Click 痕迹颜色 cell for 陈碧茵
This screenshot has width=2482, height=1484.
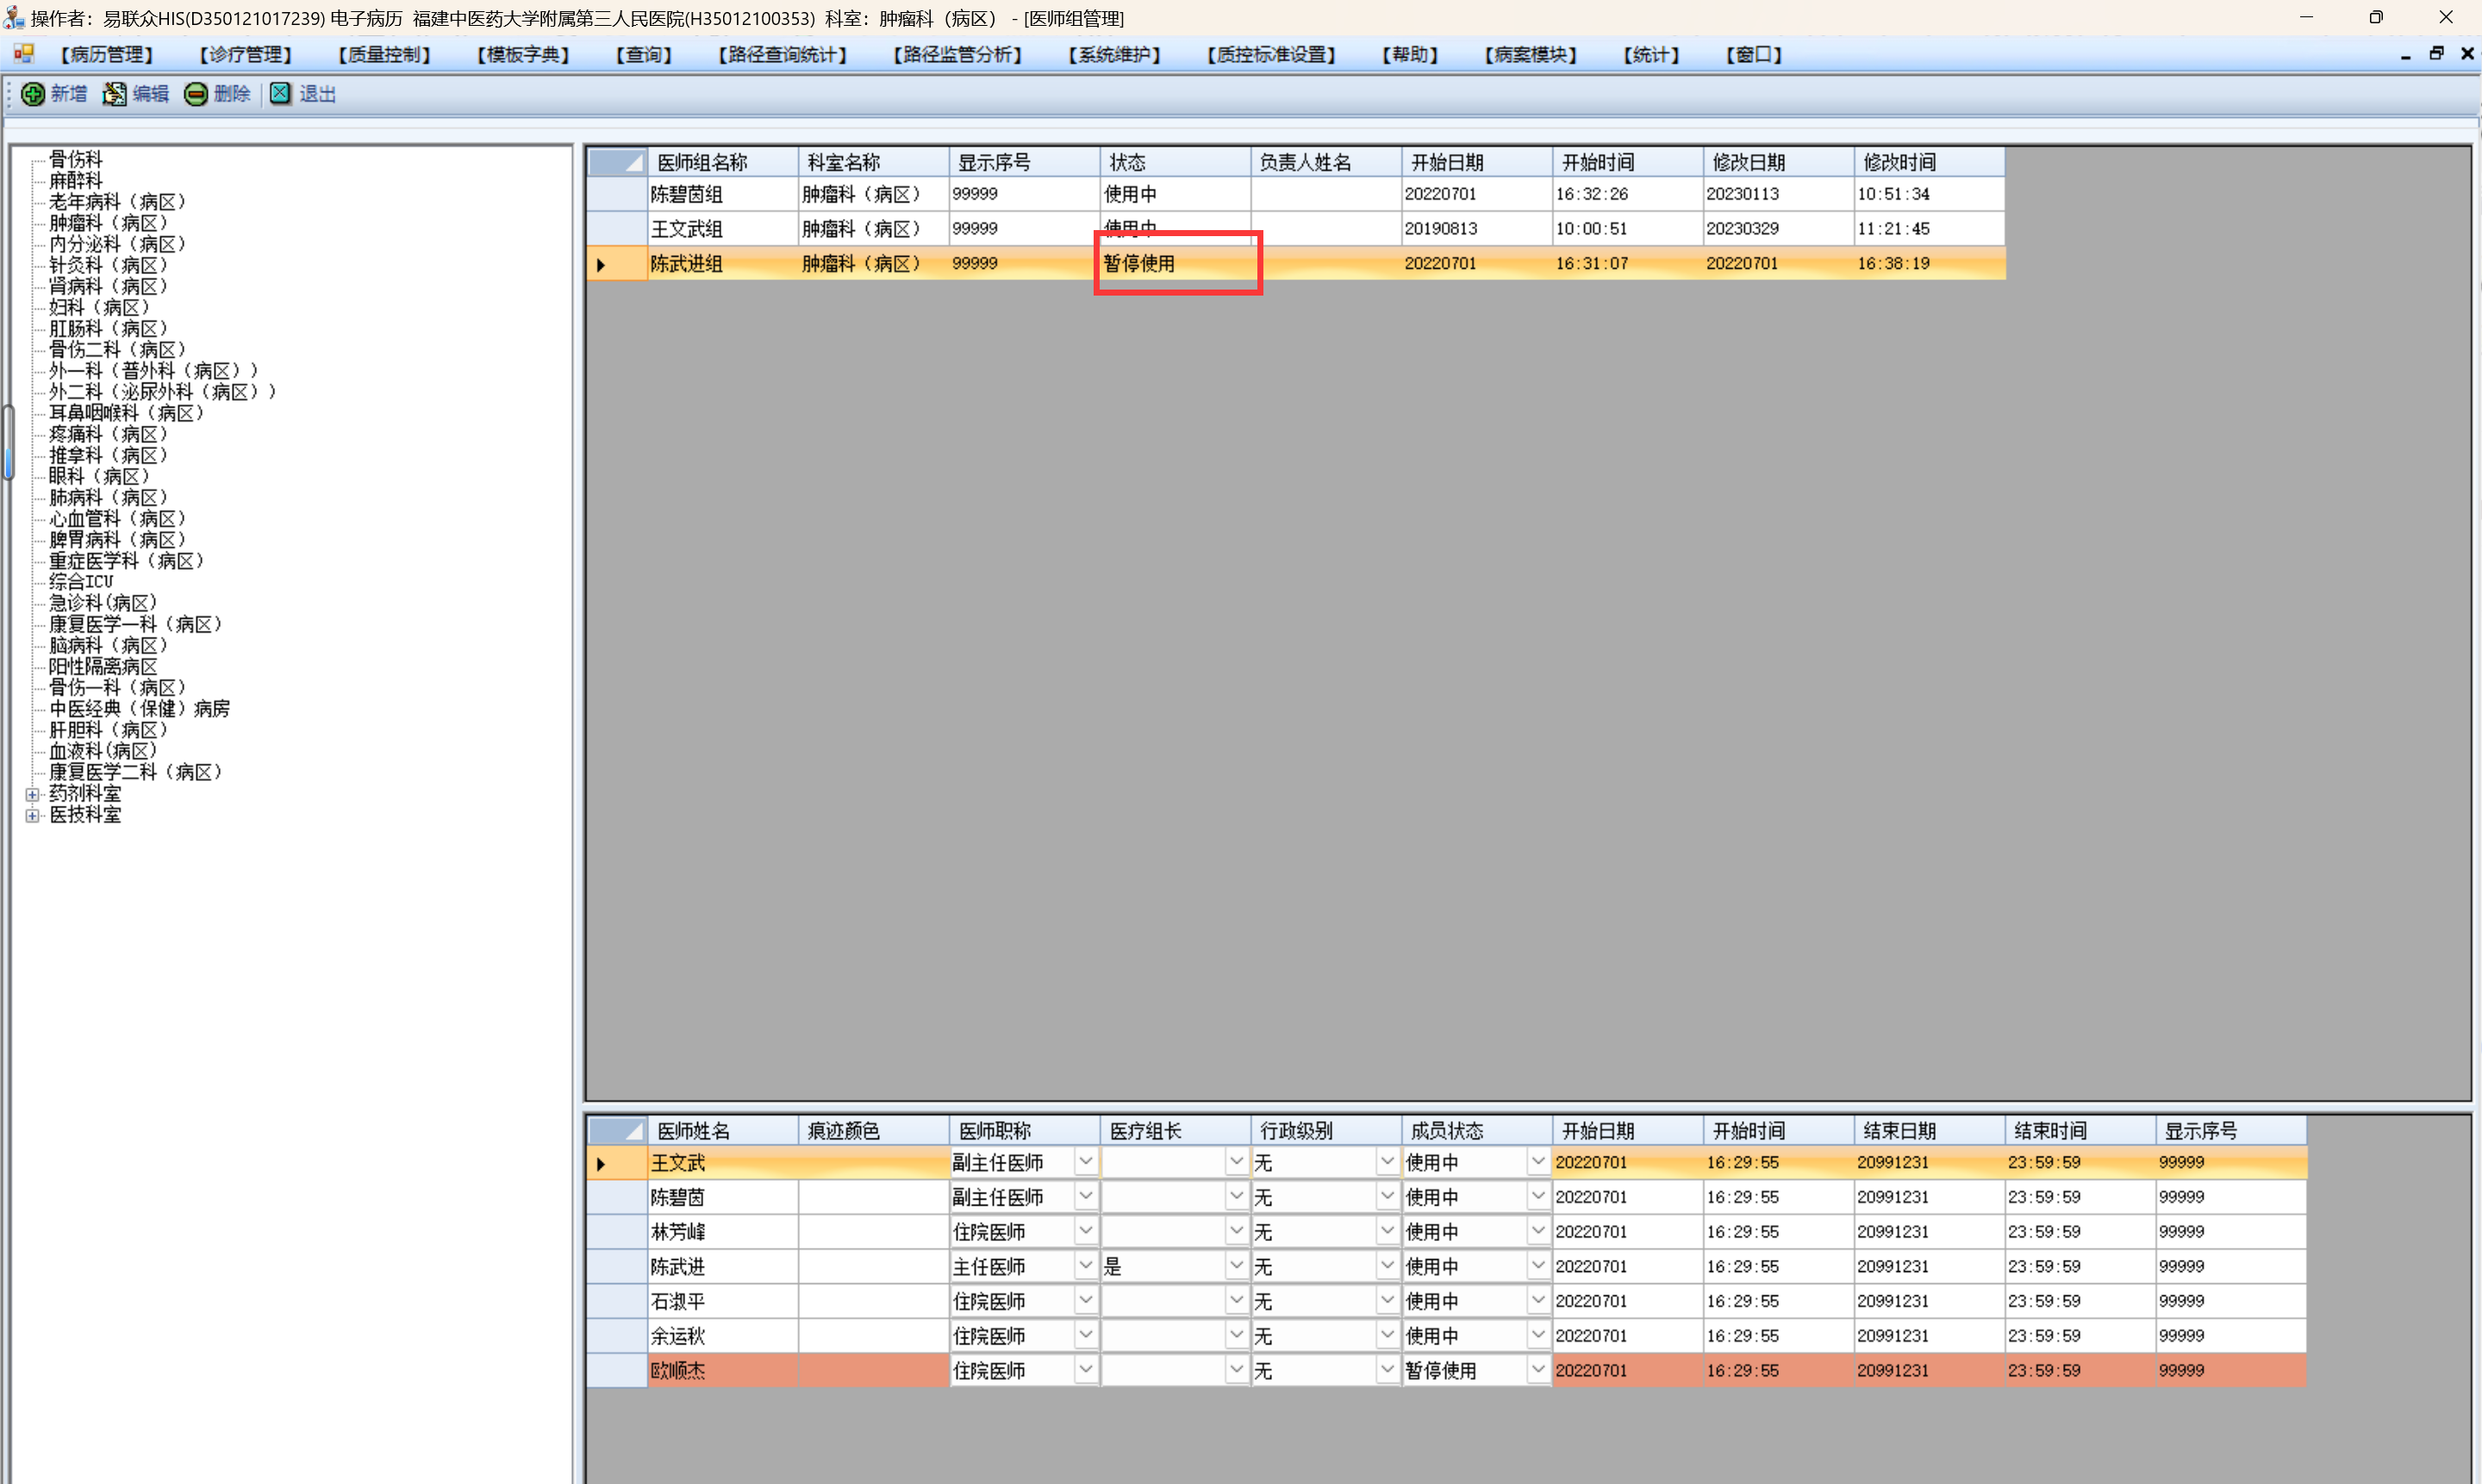click(872, 1197)
